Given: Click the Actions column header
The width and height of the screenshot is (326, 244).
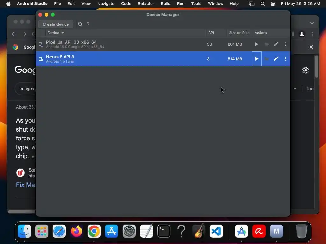Looking at the screenshot, I should tap(261, 33).
